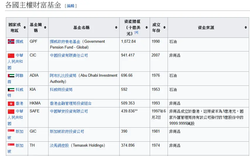250x156 pixels.
Task: Click China flag icon in CIC row
Action: tap(11, 56)
